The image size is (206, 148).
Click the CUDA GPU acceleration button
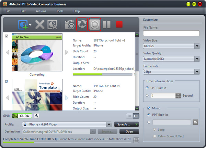22,116
